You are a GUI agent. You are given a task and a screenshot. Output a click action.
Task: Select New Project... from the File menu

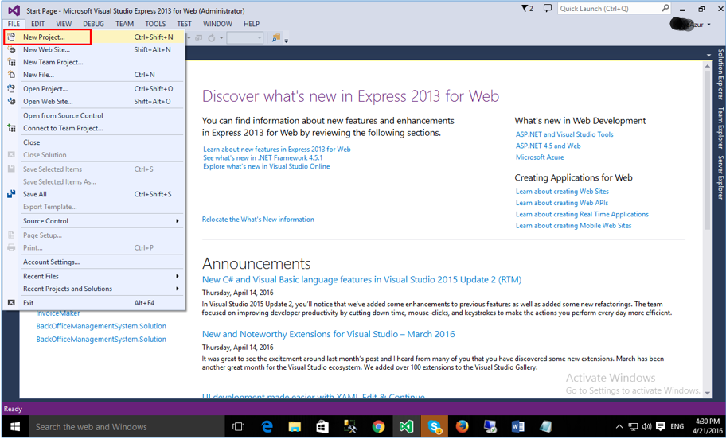93,37
